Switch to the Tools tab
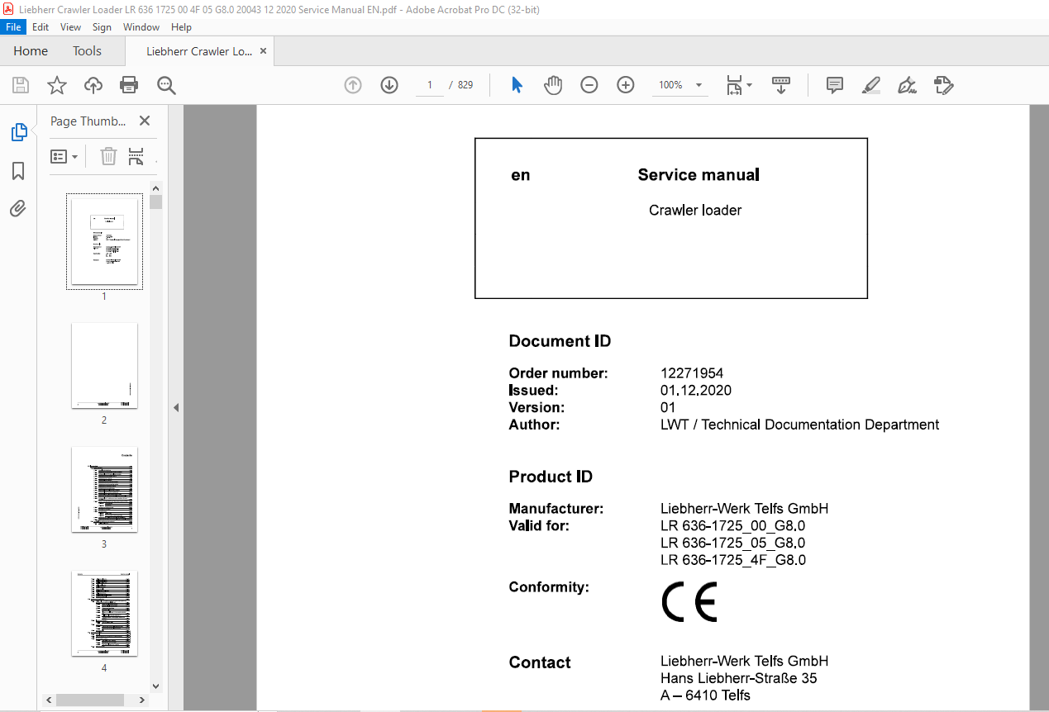 [87, 51]
